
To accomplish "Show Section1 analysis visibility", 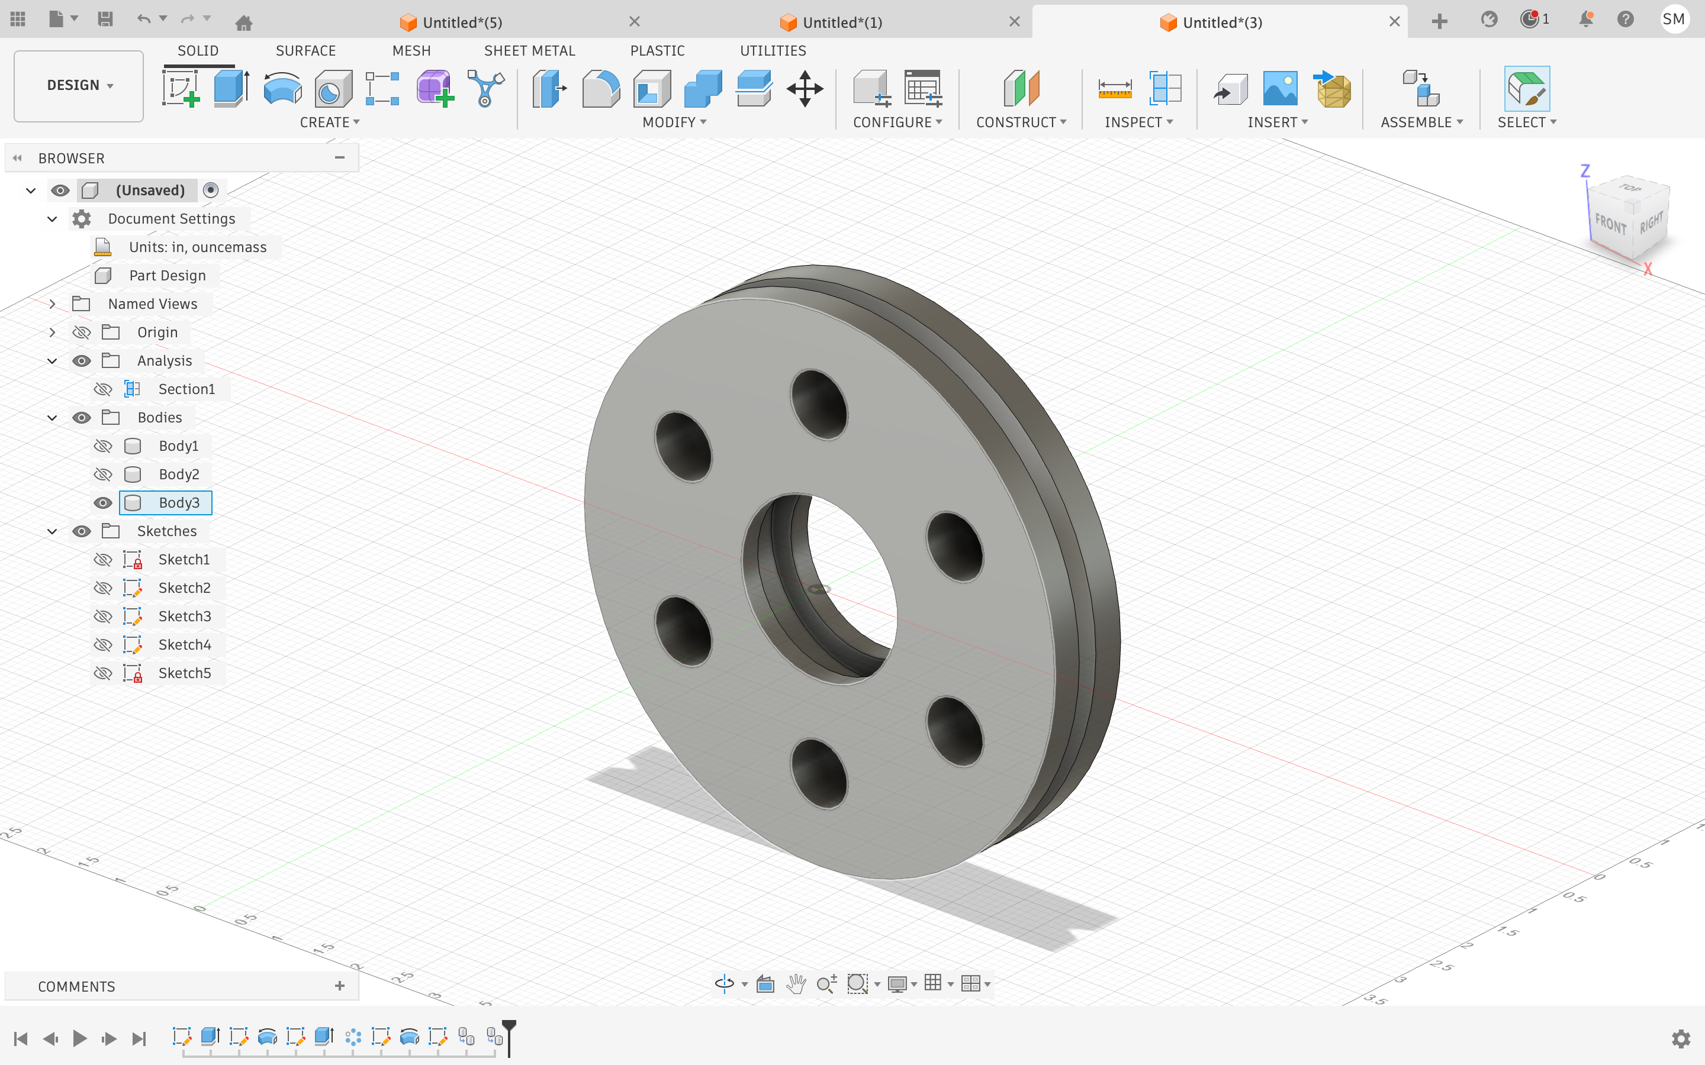I will pyautogui.click(x=103, y=389).
